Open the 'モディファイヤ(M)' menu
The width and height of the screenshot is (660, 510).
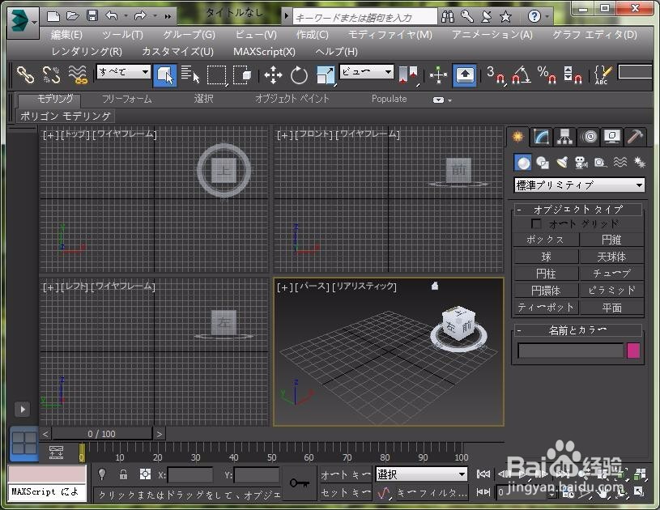[x=390, y=35]
